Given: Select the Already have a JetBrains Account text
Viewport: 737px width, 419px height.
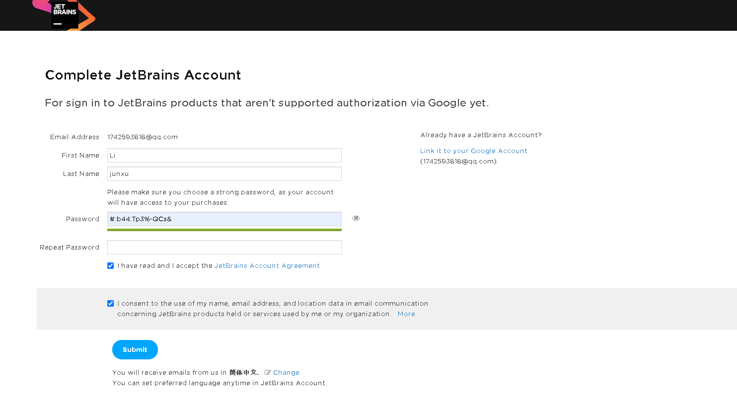Looking at the screenshot, I should click(x=481, y=135).
